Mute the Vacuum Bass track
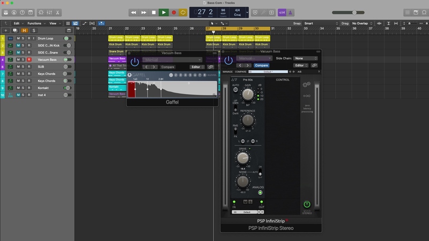The image size is (429, 241). pos(18,59)
